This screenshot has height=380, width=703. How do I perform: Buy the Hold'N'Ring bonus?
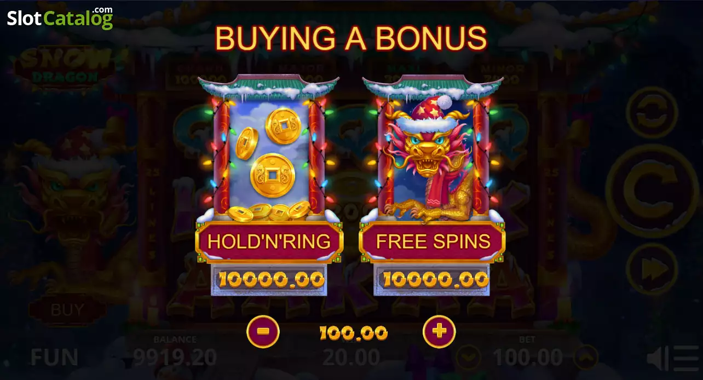(269, 241)
